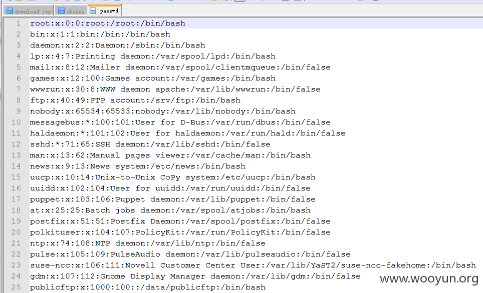Click the suse-ncc Novell Customer Center line
This screenshot has width=483, height=293.
(253, 265)
